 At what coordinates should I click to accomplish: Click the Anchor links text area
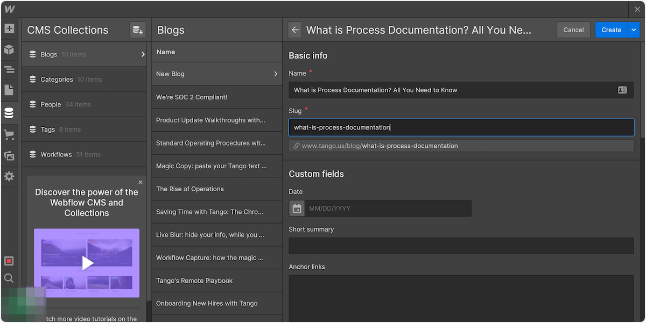pyautogui.click(x=461, y=299)
